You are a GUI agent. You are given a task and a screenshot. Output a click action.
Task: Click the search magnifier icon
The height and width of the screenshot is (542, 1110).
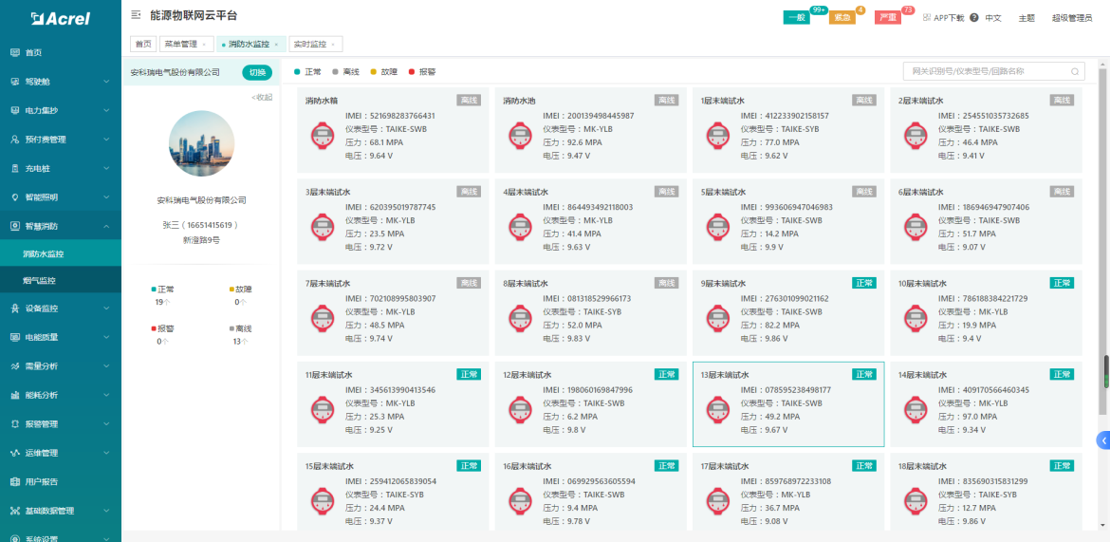(1075, 71)
